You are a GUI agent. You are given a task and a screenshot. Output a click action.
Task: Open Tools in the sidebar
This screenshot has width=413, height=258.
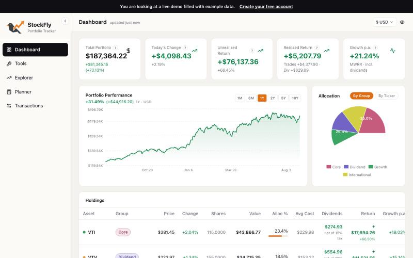[x=35, y=63]
